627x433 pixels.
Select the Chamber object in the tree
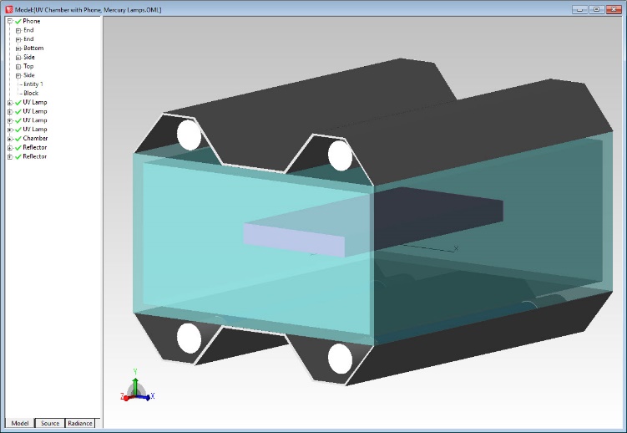[x=35, y=139]
